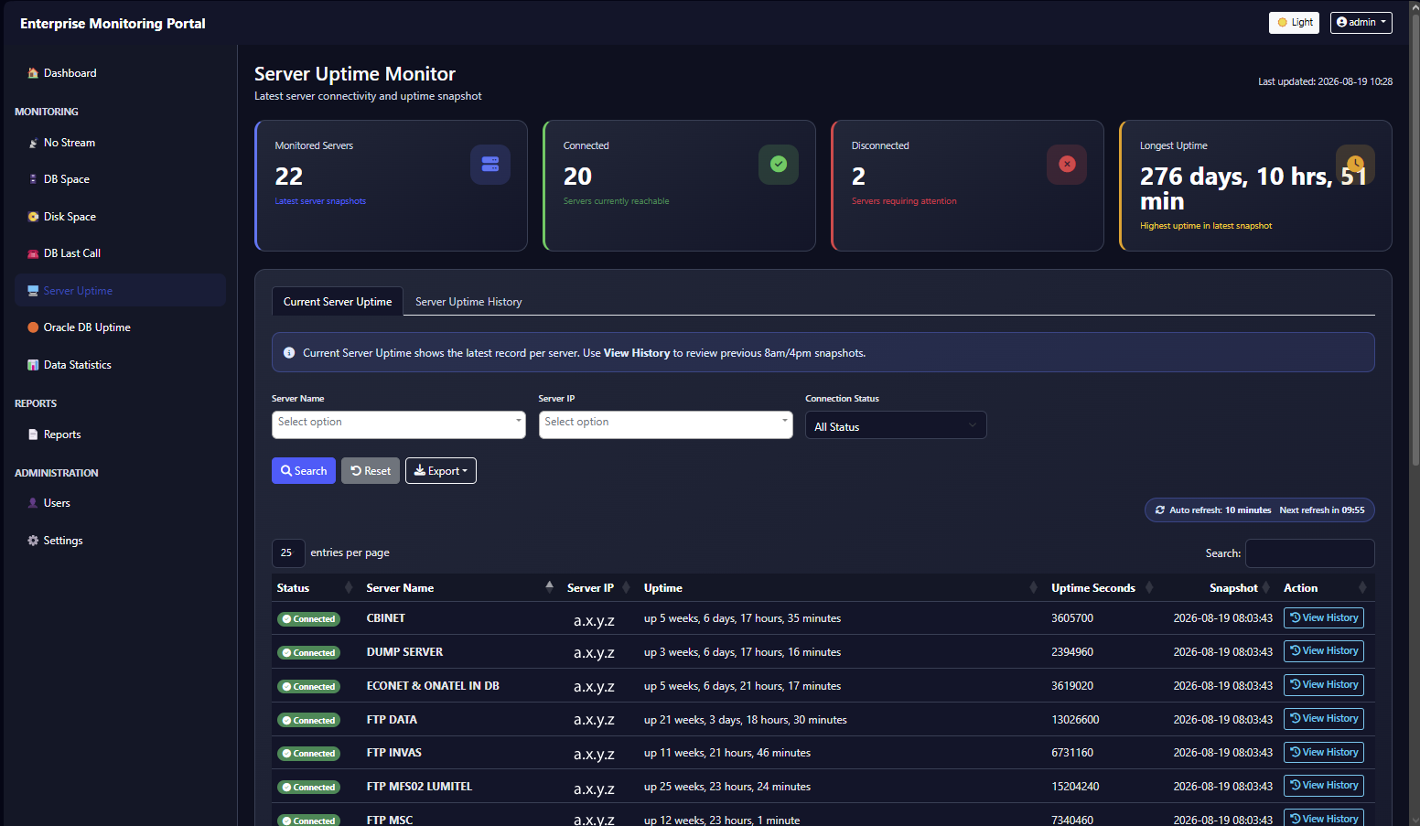Image resolution: width=1420 pixels, height=826 pixels.
Task: Open Oracle DB Uptime page
Action: click(120, 327)
